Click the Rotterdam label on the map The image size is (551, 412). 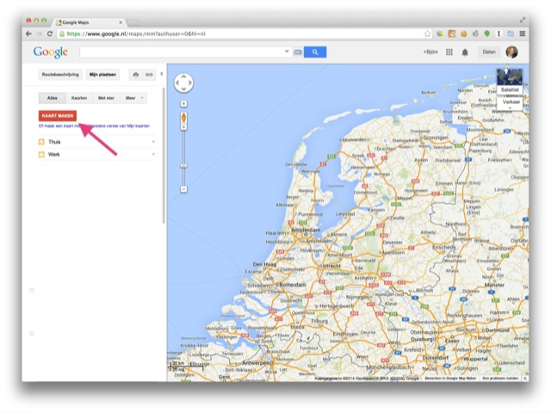click(293, 285)
